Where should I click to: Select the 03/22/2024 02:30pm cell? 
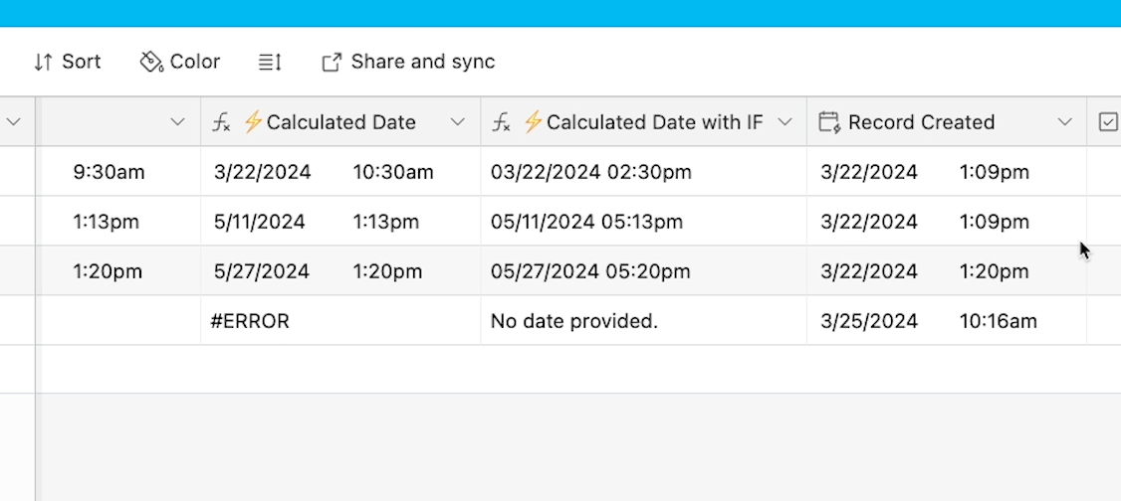[644, 172]
